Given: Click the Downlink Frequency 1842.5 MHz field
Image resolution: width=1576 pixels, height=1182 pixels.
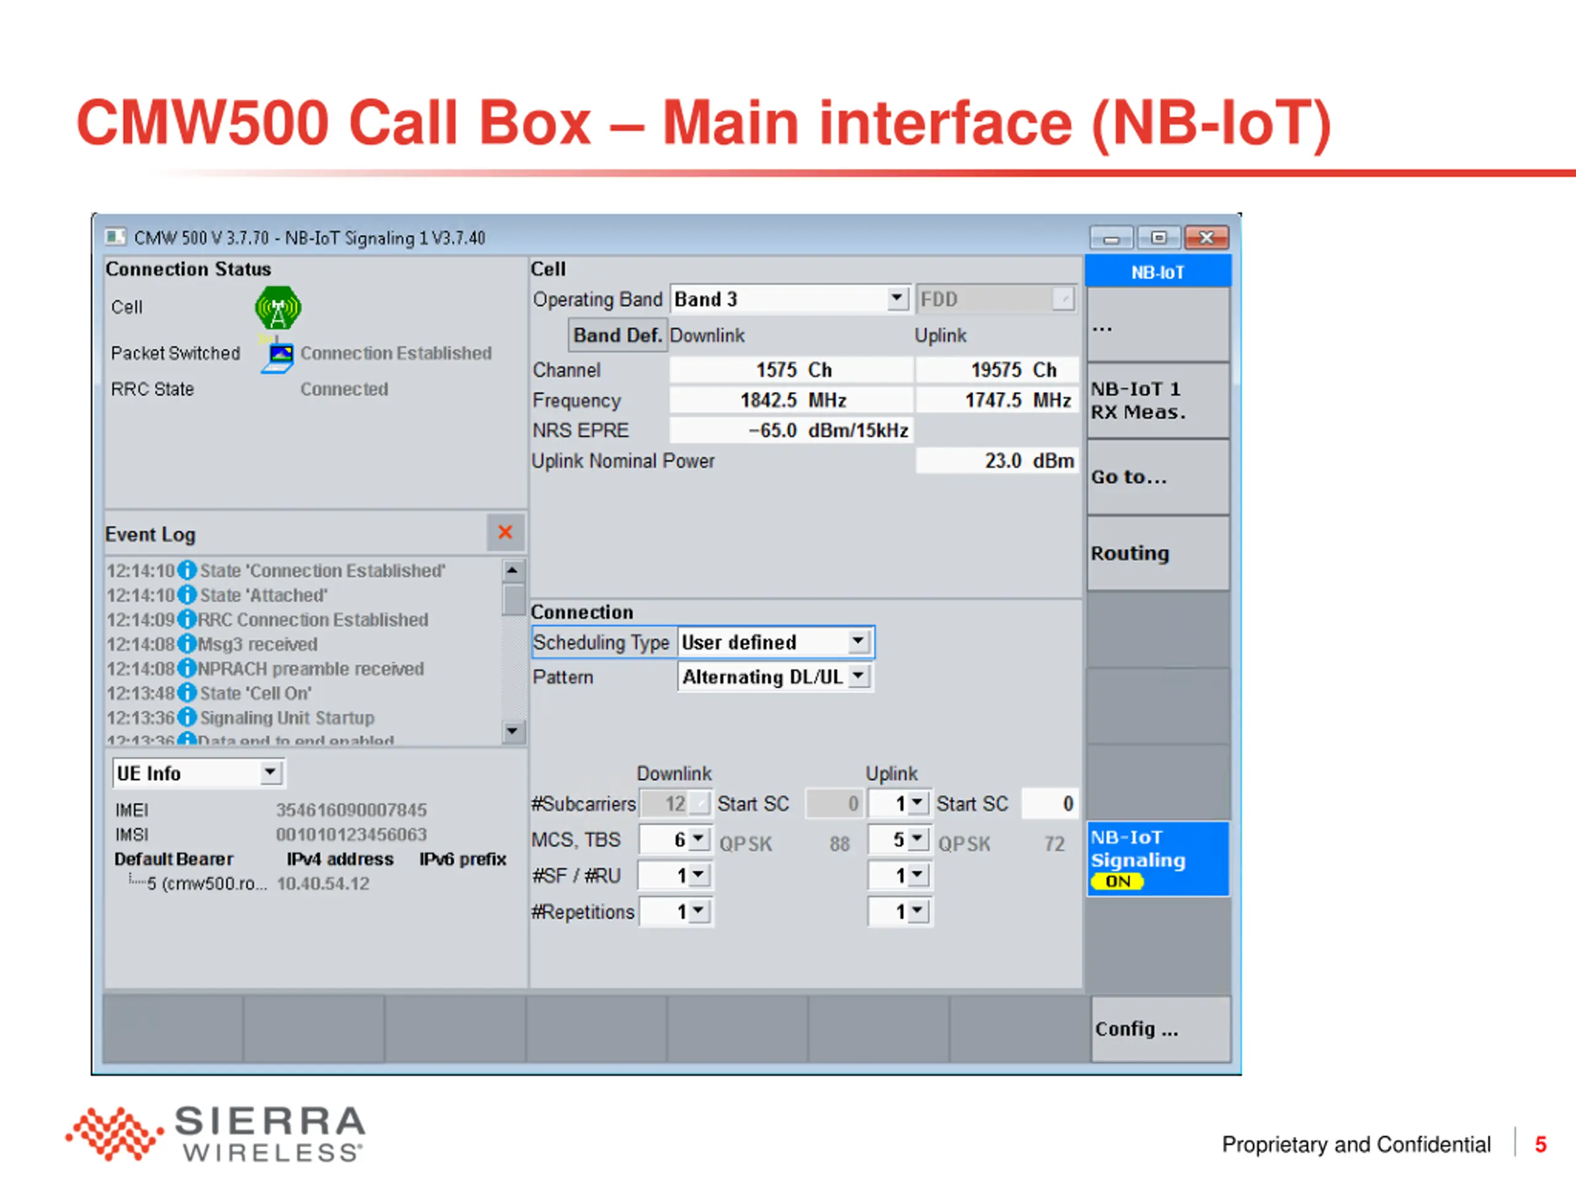Looking at the screenshot, I should [791, 400].
